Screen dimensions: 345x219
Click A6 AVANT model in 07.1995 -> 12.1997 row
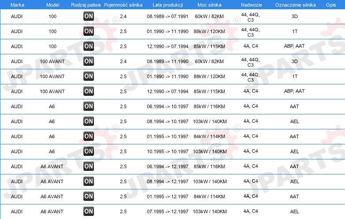click(x=52, y=211)
